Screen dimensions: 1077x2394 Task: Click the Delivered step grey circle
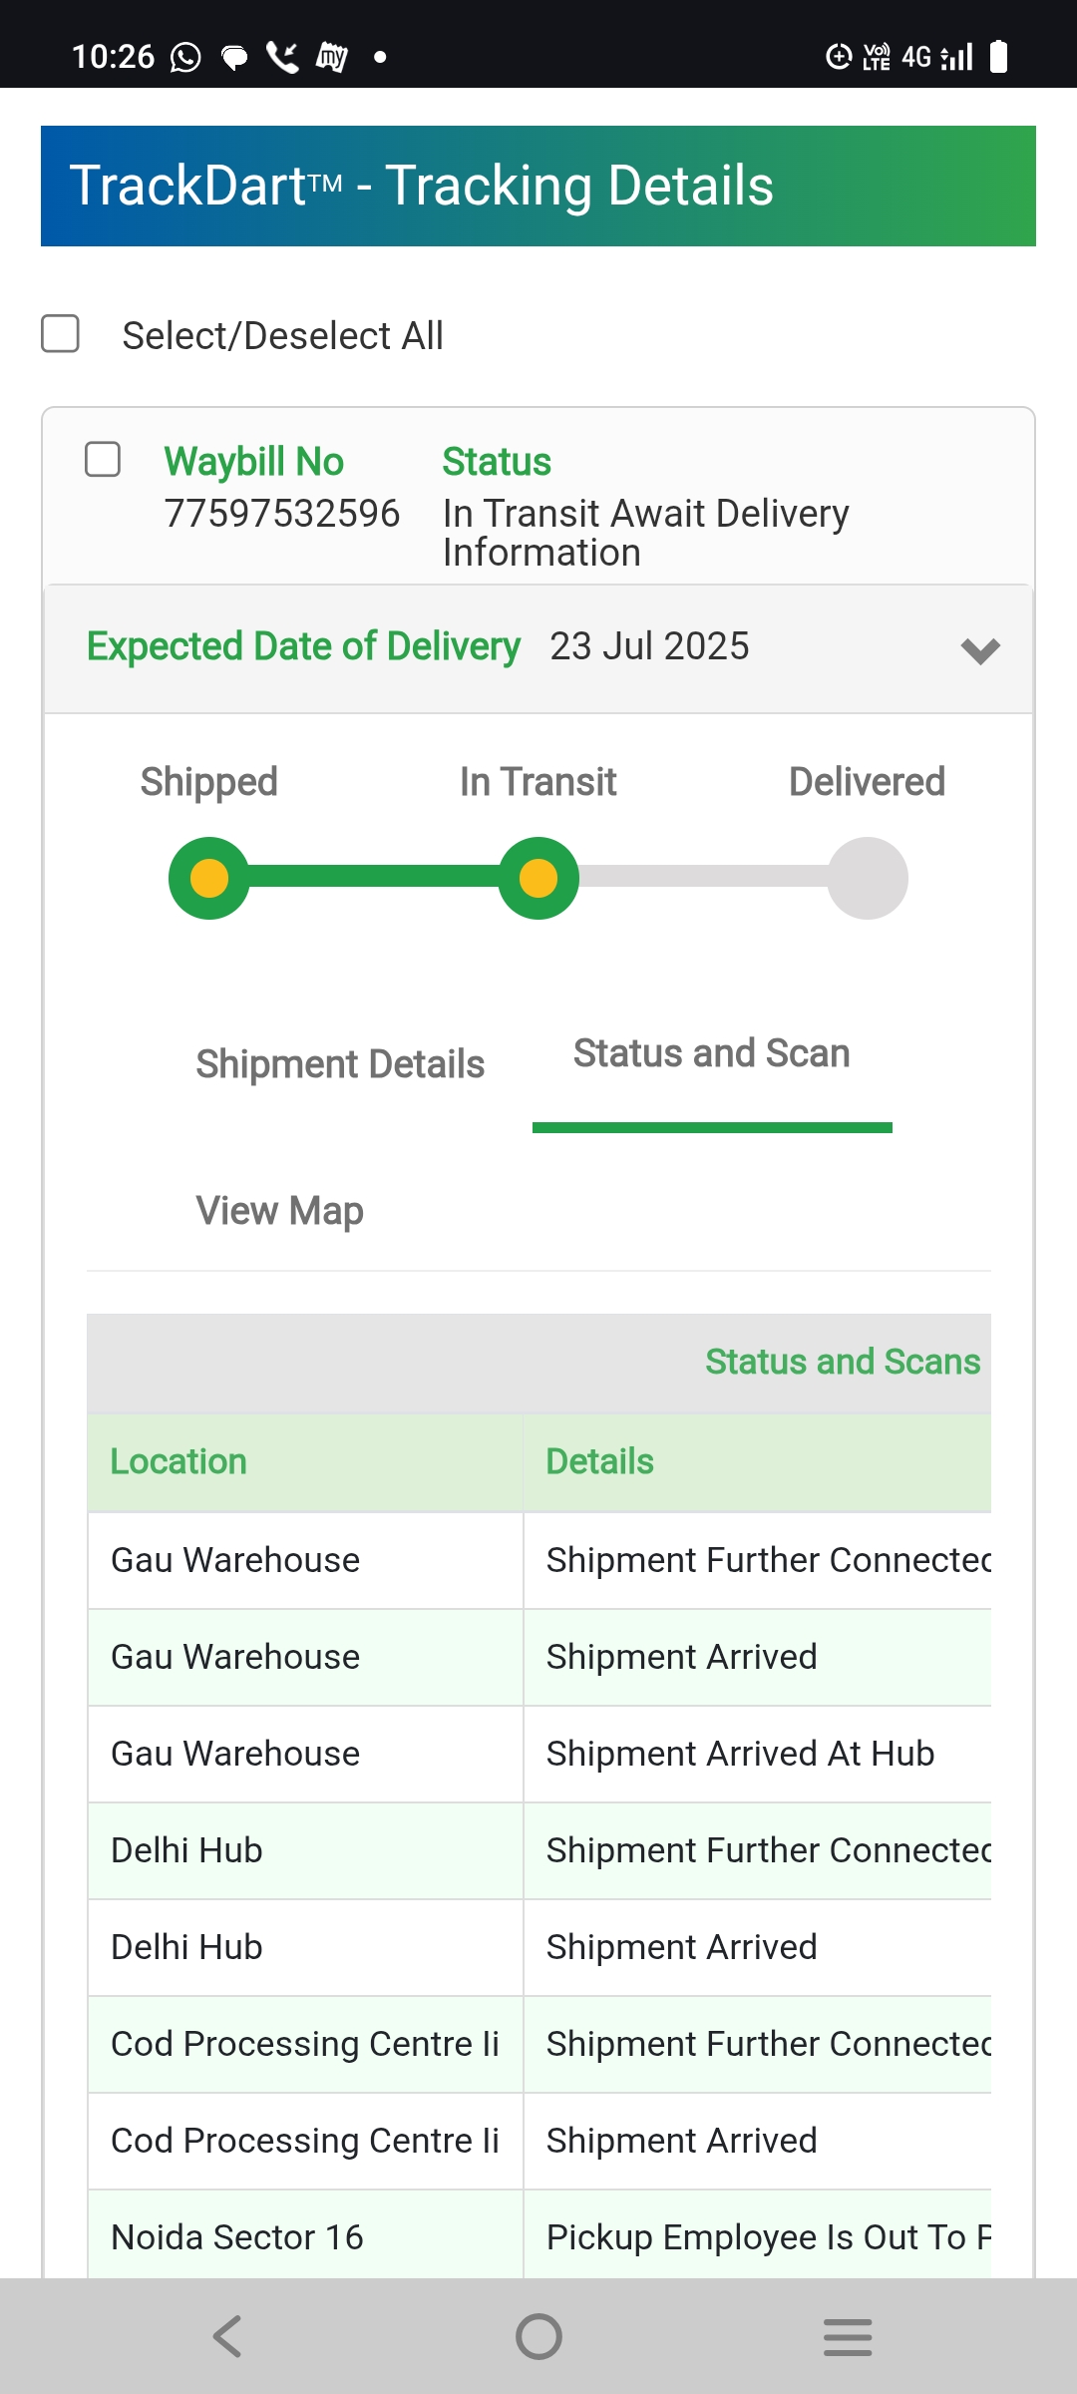[x=868, y=878]
